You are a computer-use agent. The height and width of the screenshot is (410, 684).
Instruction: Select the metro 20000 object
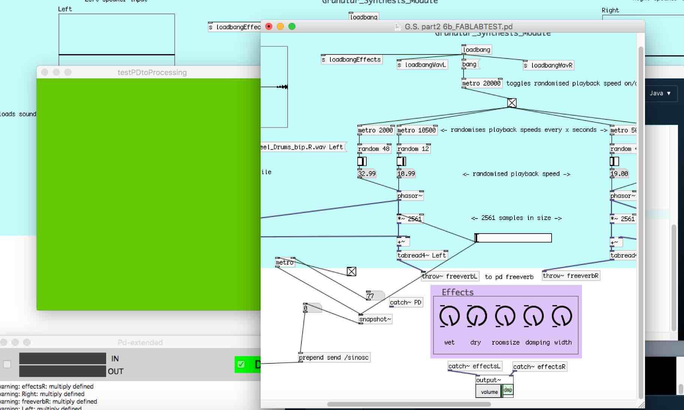click(482, 83)
